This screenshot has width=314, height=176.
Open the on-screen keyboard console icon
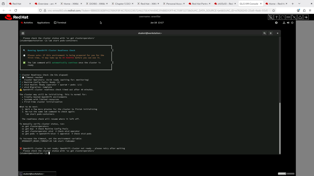click(x=288, y=17)
